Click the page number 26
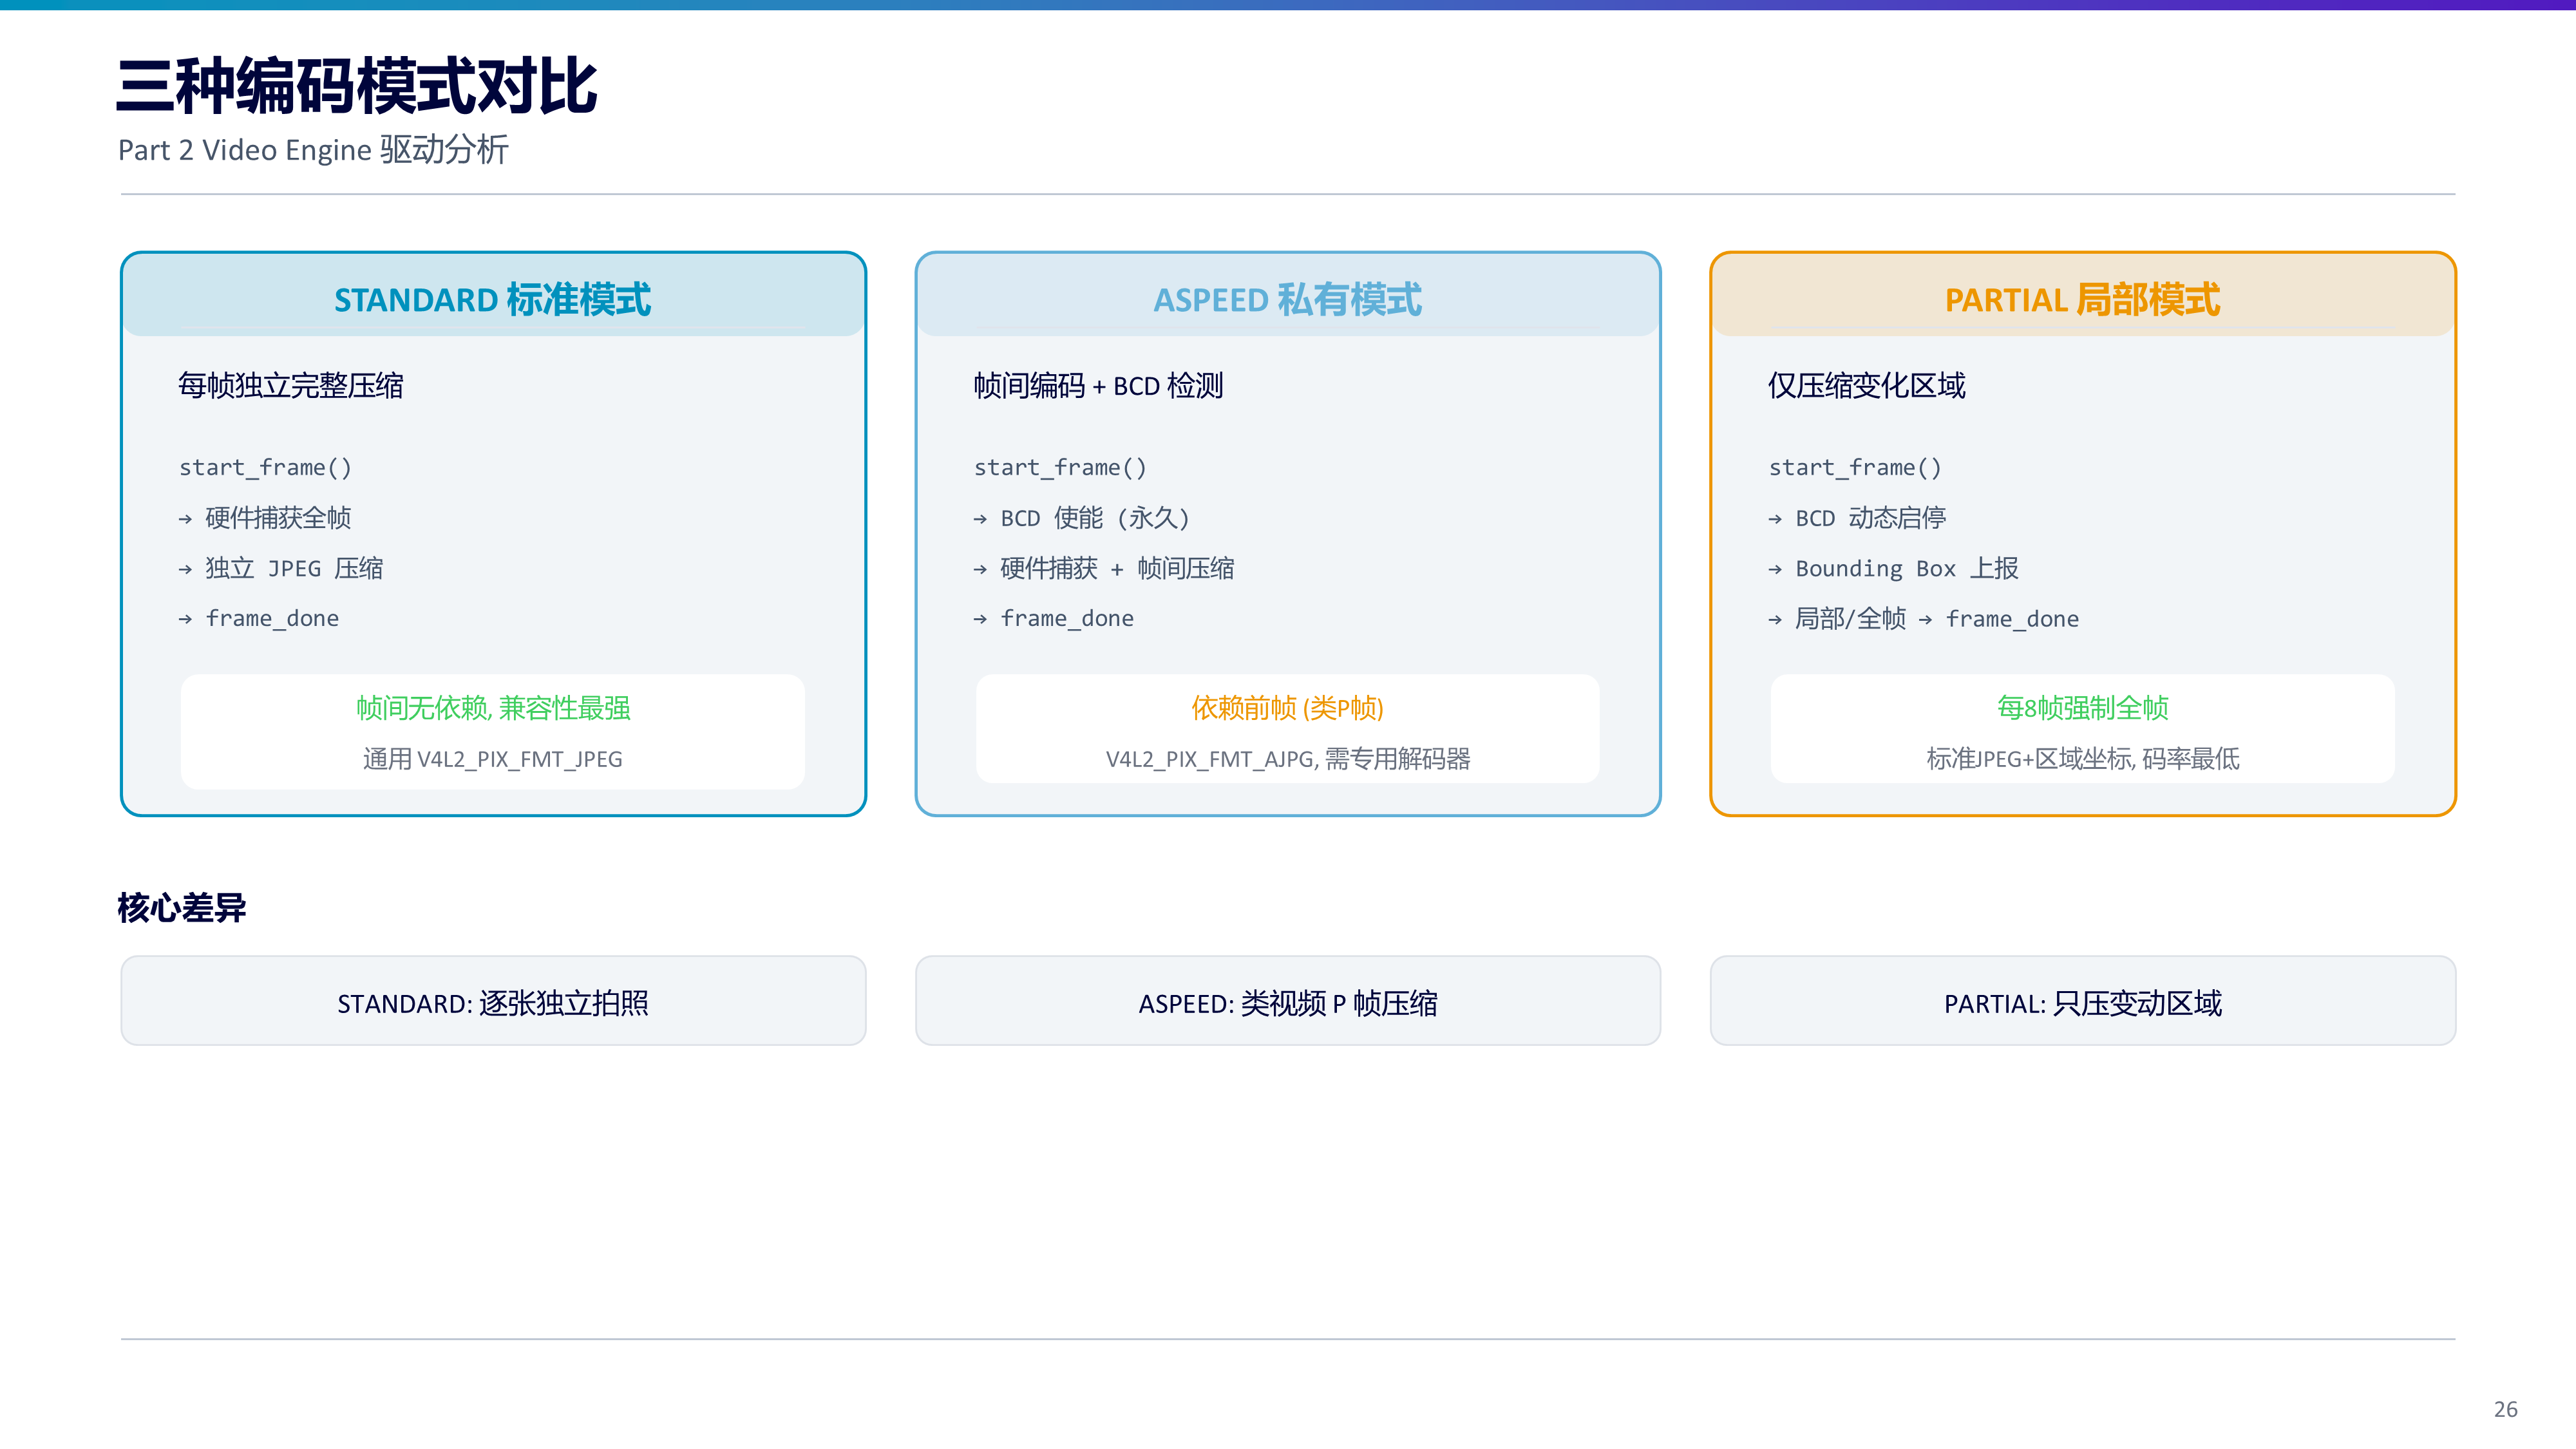The height and width of the screenshot is (1449, 2576). coord(2505,1409)
